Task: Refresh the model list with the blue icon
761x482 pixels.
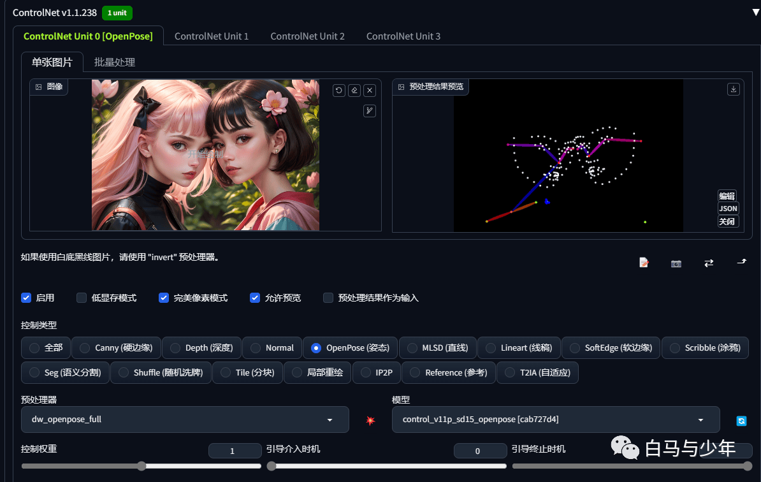Action: coord(741,421)
